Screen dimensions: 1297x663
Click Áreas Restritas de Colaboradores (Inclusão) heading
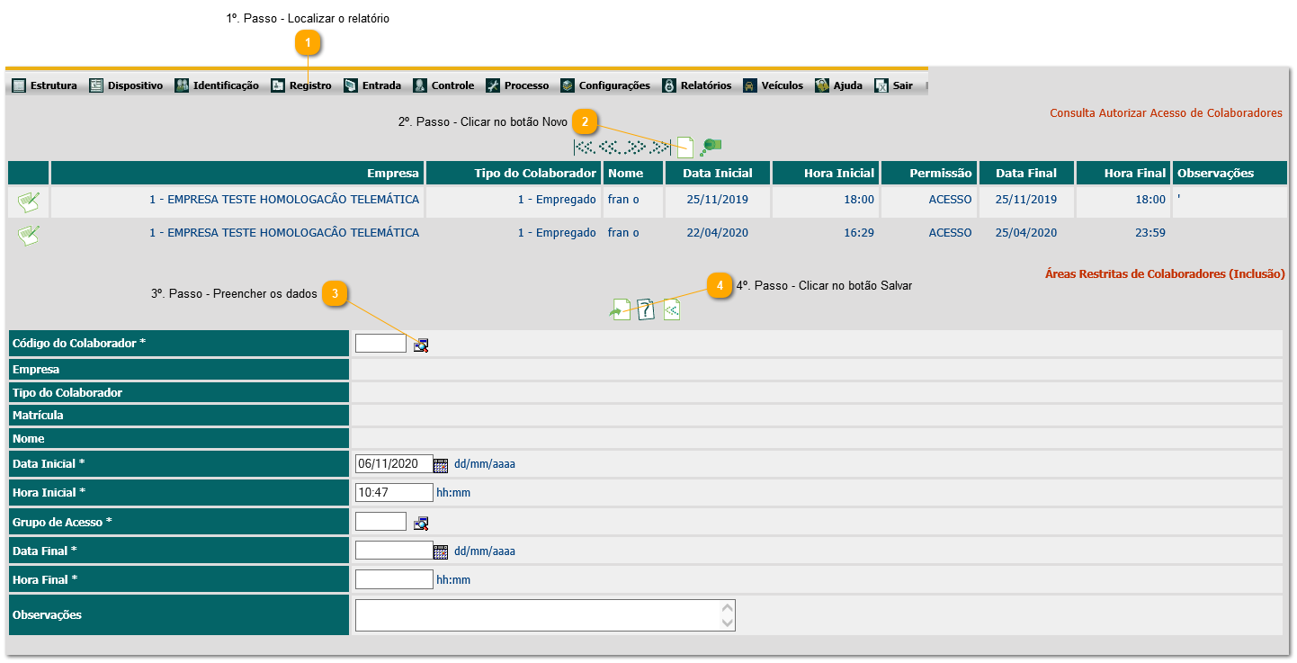point(1165,274)
